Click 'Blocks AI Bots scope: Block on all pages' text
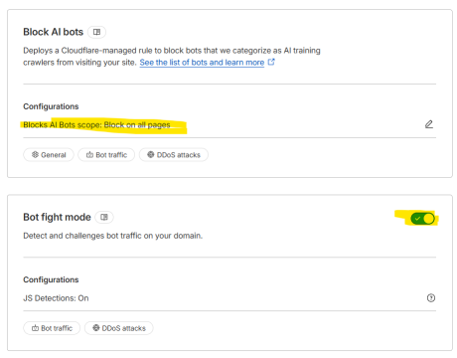Image resolution: width=457 pixels, height=358 pixels. (96, 125)
